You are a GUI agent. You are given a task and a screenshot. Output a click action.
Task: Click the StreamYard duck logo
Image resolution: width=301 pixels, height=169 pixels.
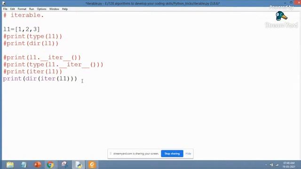coord(281,16)
